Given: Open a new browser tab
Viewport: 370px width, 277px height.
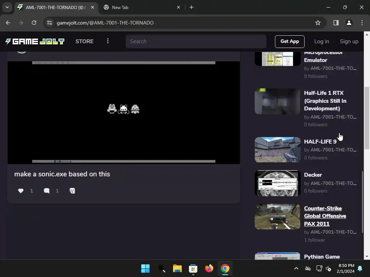Looking at the screenshot, I should pos(192,7).
